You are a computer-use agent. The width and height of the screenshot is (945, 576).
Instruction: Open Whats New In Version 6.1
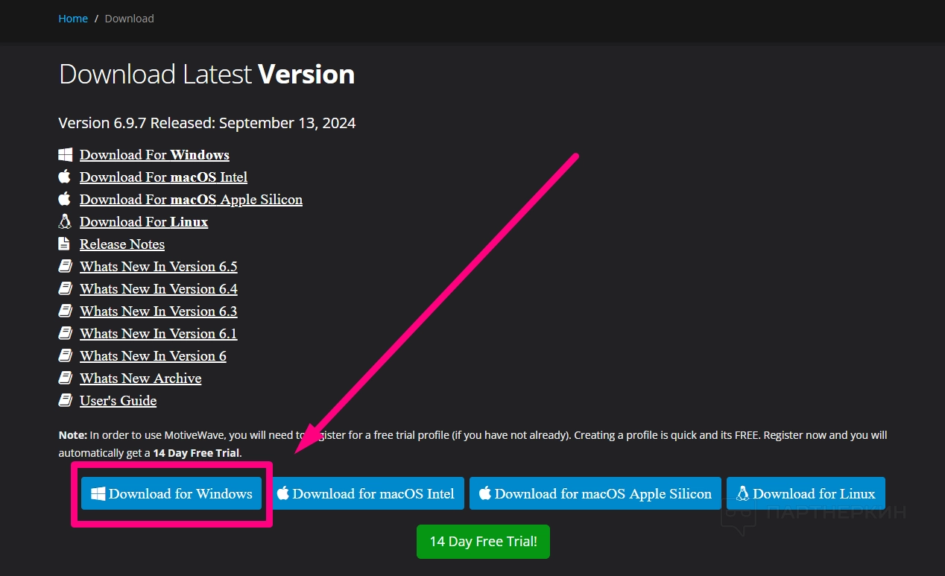(159, 334)
